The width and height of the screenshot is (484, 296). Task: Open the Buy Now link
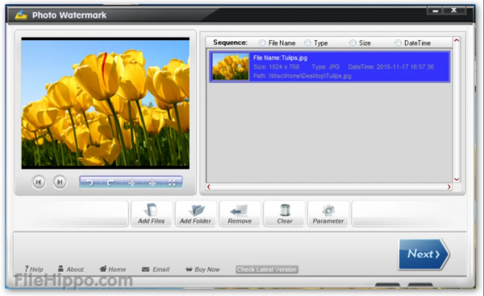pyautogui.click(x=202, y=269)
